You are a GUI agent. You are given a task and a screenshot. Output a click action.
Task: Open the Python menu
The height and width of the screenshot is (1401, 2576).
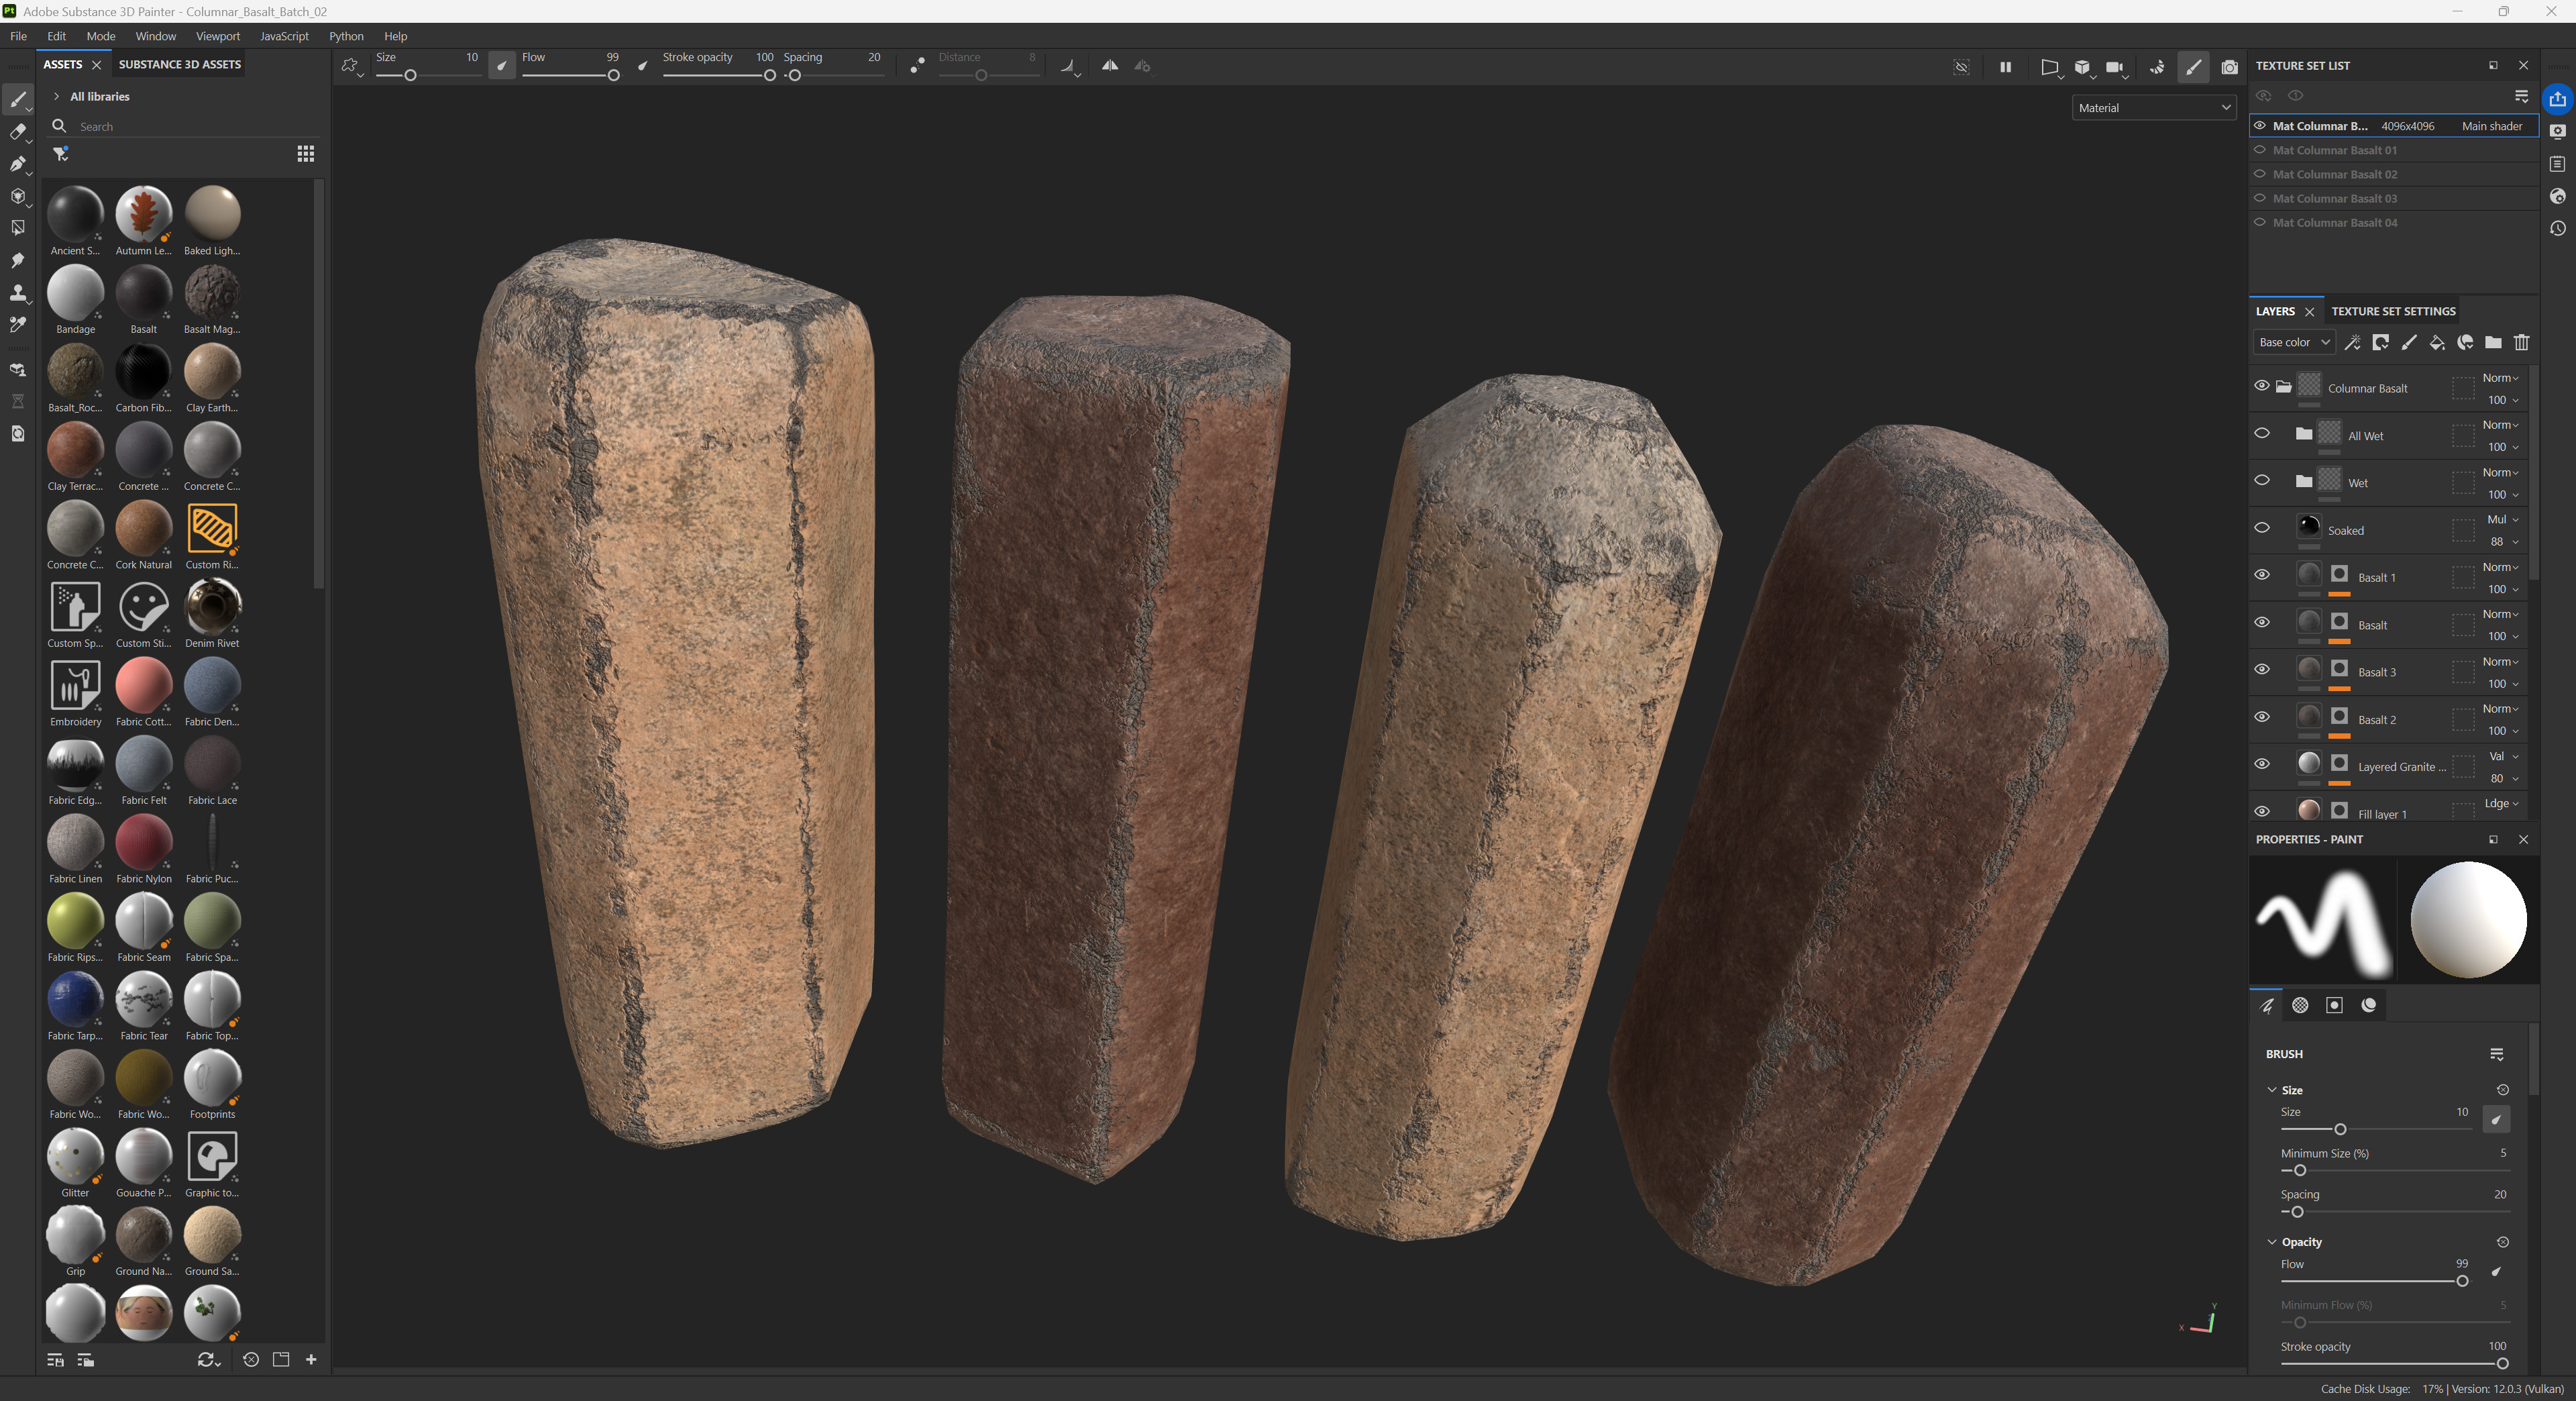click(346, 36)
